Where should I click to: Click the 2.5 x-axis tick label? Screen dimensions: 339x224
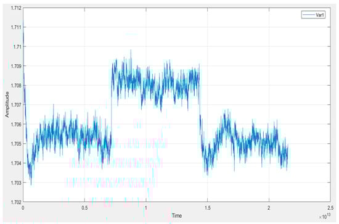coord(330,208)
